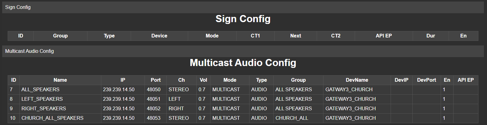This screenshot has height=125, width=487.
Task: Click the RIGHT_SPEAKERS name cell
Action: coord(44,109)
